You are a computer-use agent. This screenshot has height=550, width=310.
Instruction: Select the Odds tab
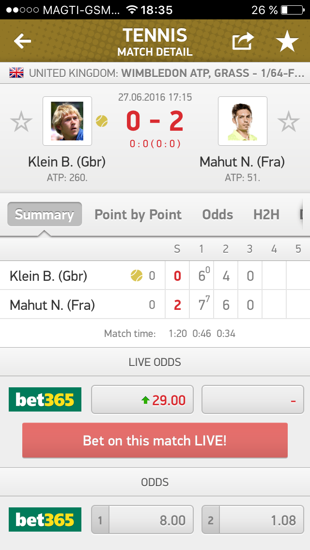click(x=217, y=214)
